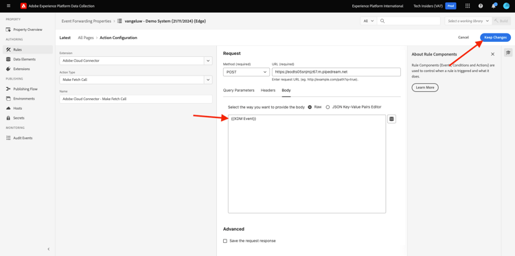Viewport: 515px width, 256px height.
Task: Click the Build button
Action: tap(501, 21)
